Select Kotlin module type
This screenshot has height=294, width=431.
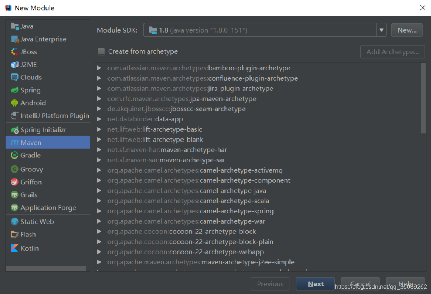click(48, 248)
